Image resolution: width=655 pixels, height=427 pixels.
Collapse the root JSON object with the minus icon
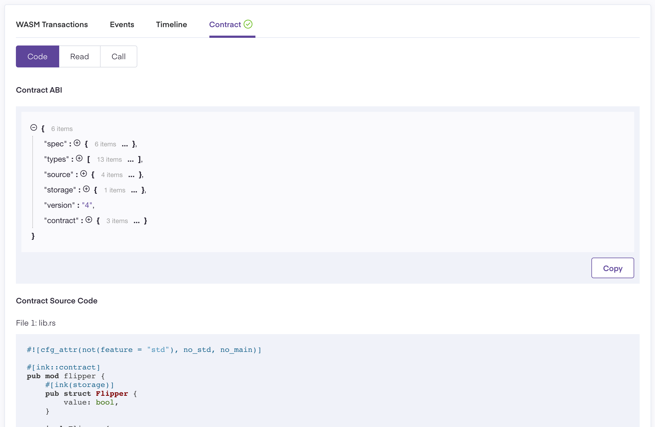click(x=34, y=127)
